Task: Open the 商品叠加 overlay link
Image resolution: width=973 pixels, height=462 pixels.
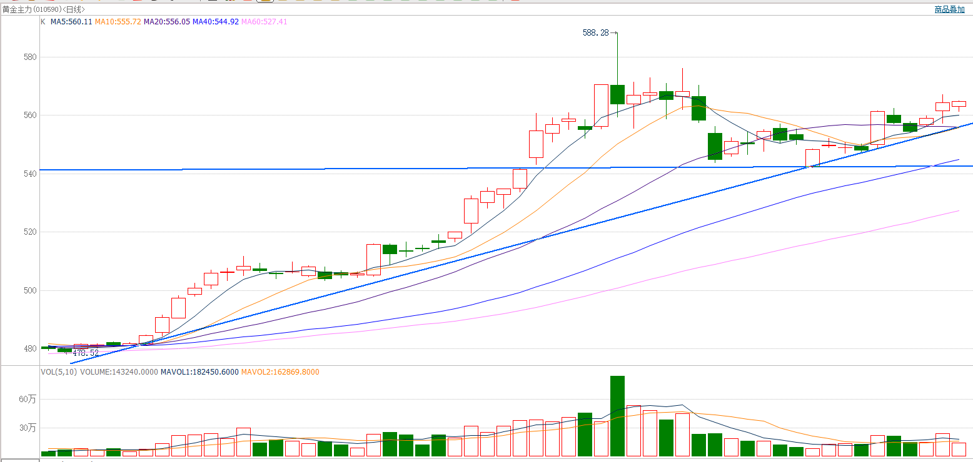Action: [x=949, y=9]
